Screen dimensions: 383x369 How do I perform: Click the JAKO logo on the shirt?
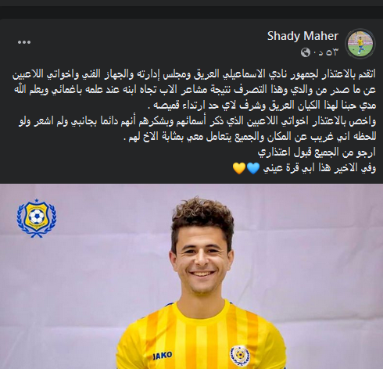click(x=163, y=356)
